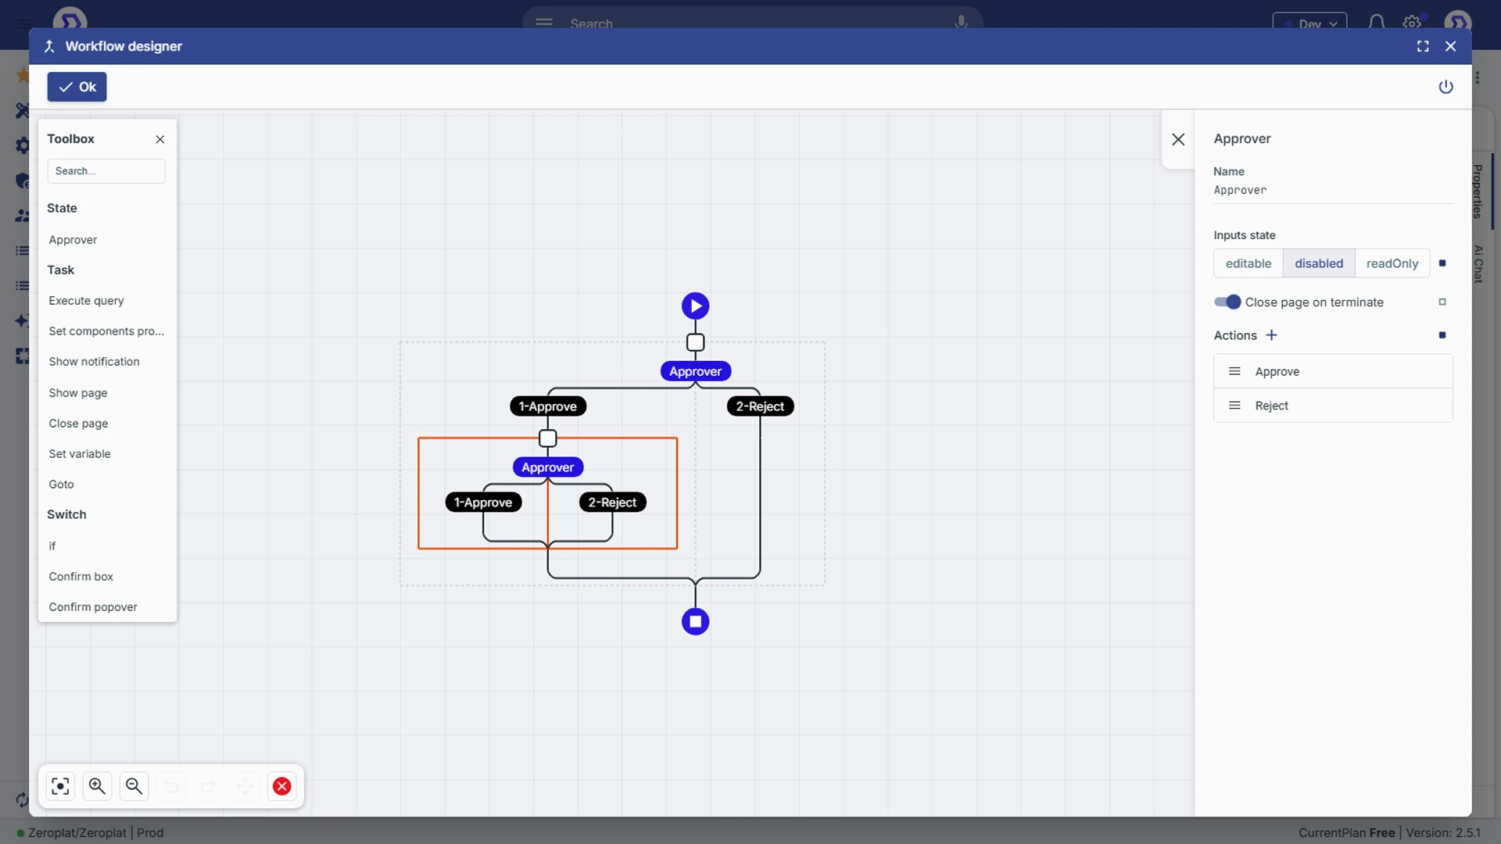Click binding square next to Close page on terminate
The image size is (1501, 844).
click(1442, 302)
